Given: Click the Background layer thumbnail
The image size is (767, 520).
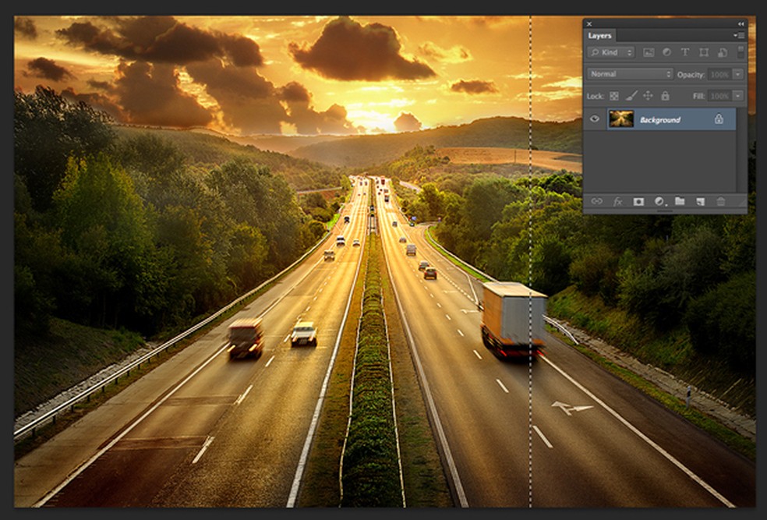Looking at the screenshot, I should click(x=621, y=119).
